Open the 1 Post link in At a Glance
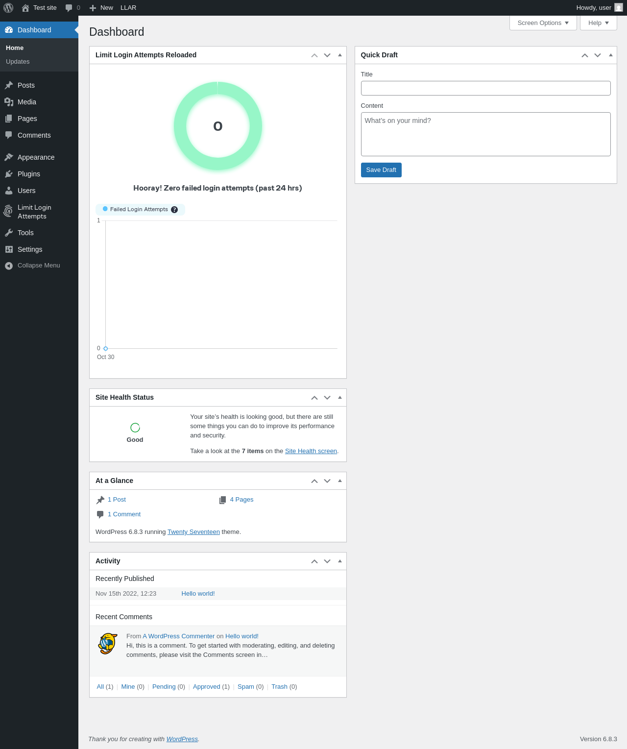The height and width of the screenshot is (749, 627). [x=117, y=500]
